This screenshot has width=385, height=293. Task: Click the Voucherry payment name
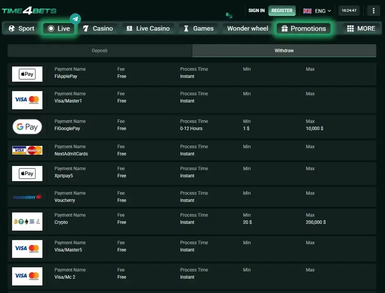[x=65, y=200]
